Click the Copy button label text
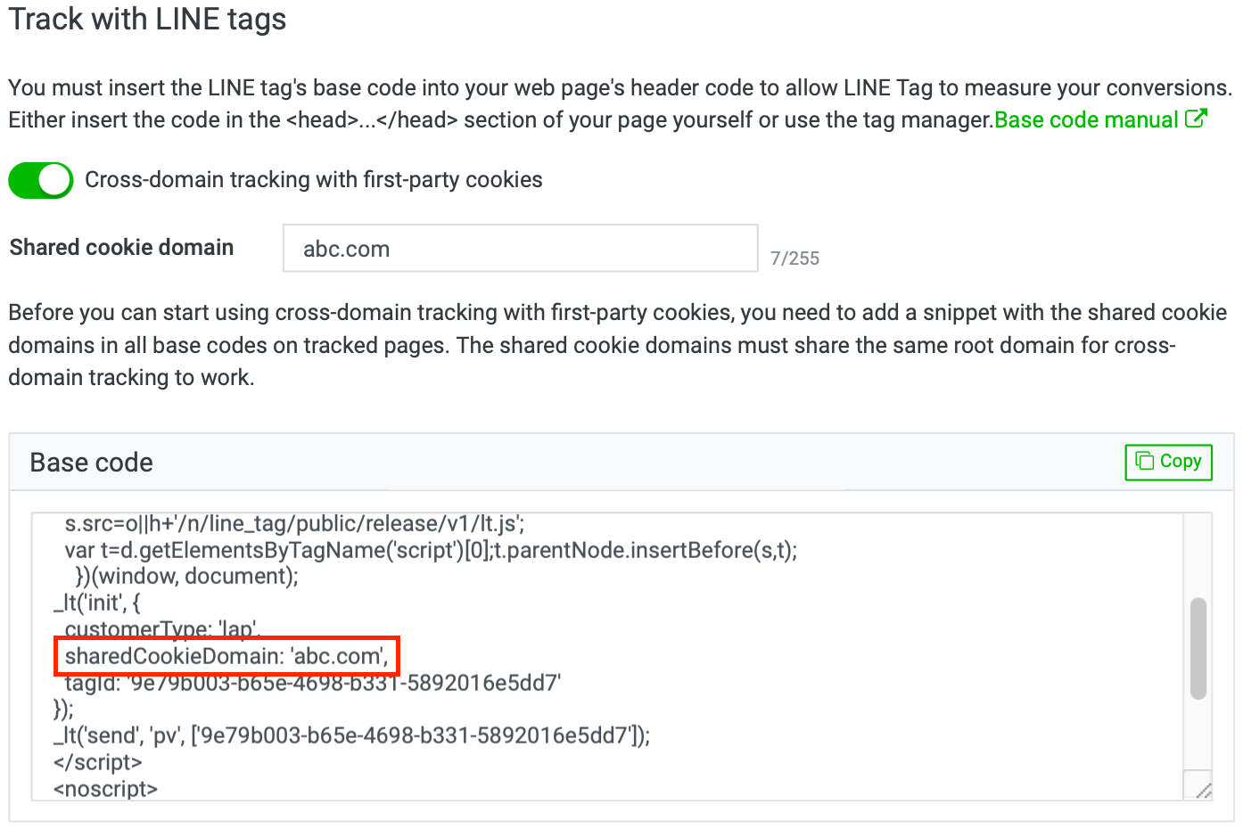Image resolution: width=1243 pixels, height=829 pixels. click(1181, 461)
